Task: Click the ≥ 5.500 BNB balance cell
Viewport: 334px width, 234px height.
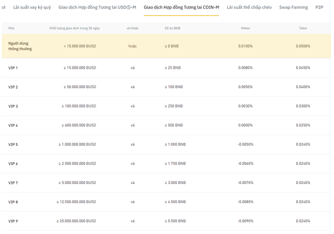Action: (175, 221)
